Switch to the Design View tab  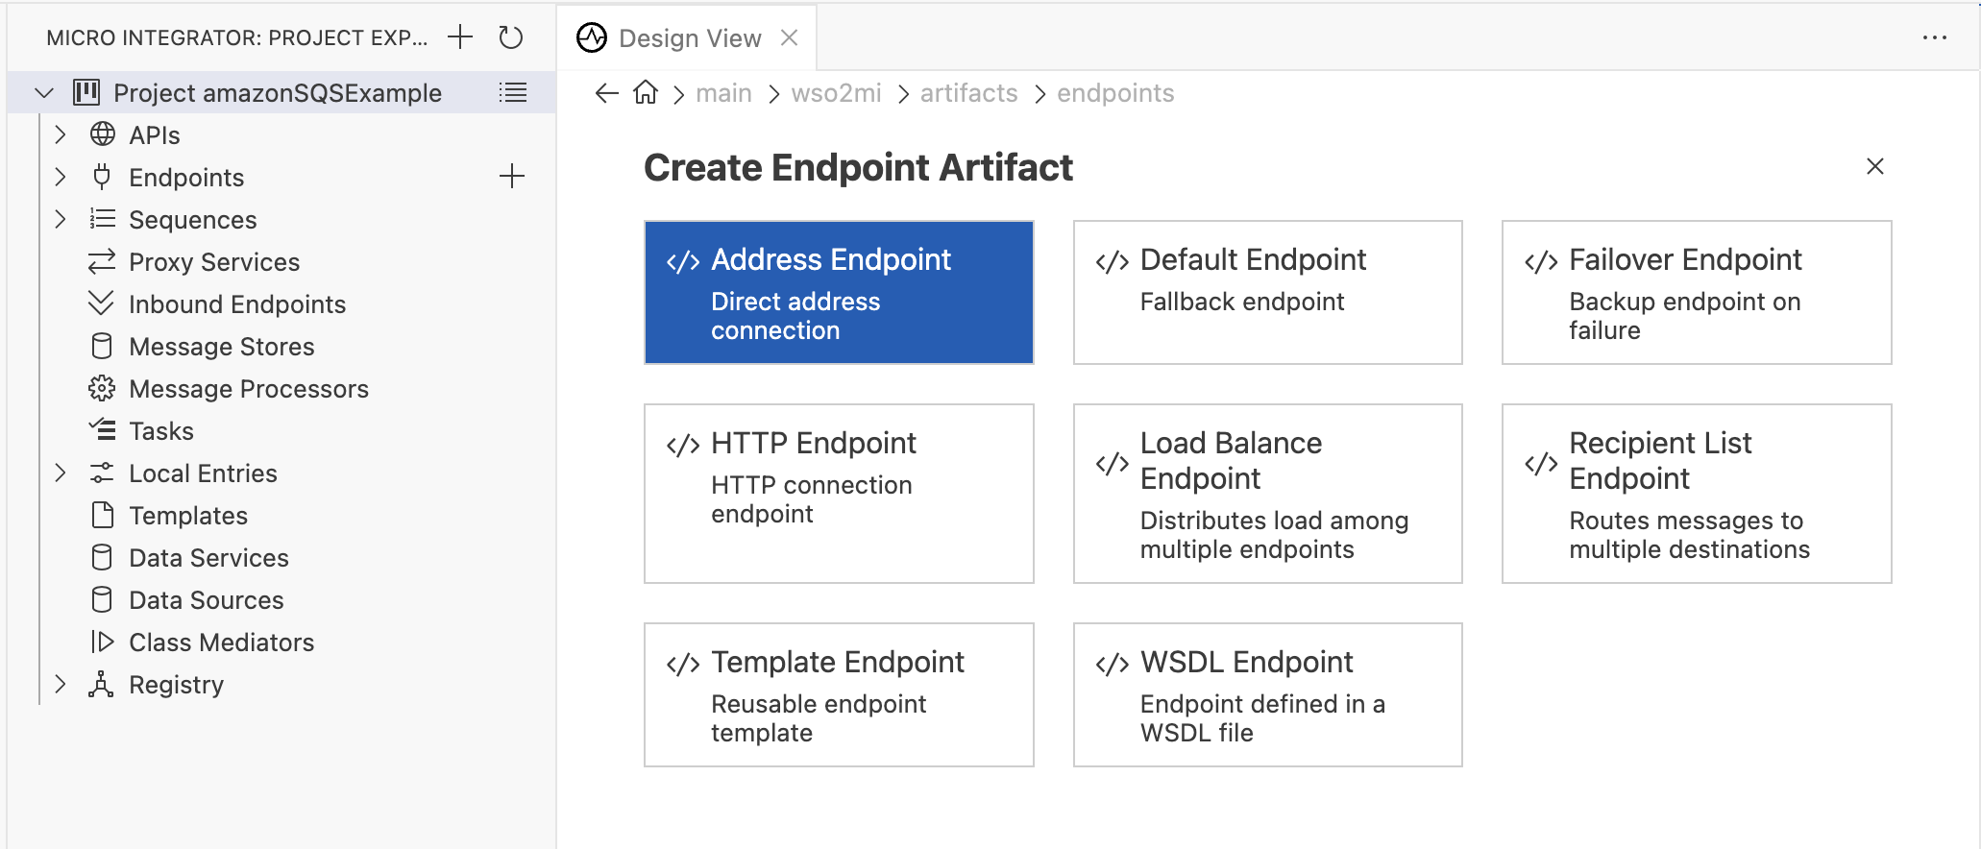click(689, 37)
